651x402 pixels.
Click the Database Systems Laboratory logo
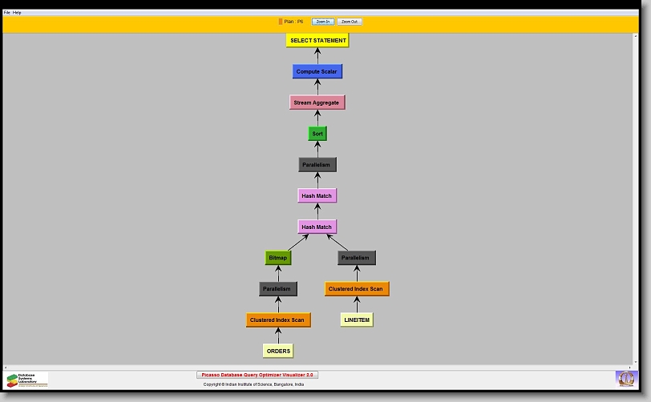26,380
